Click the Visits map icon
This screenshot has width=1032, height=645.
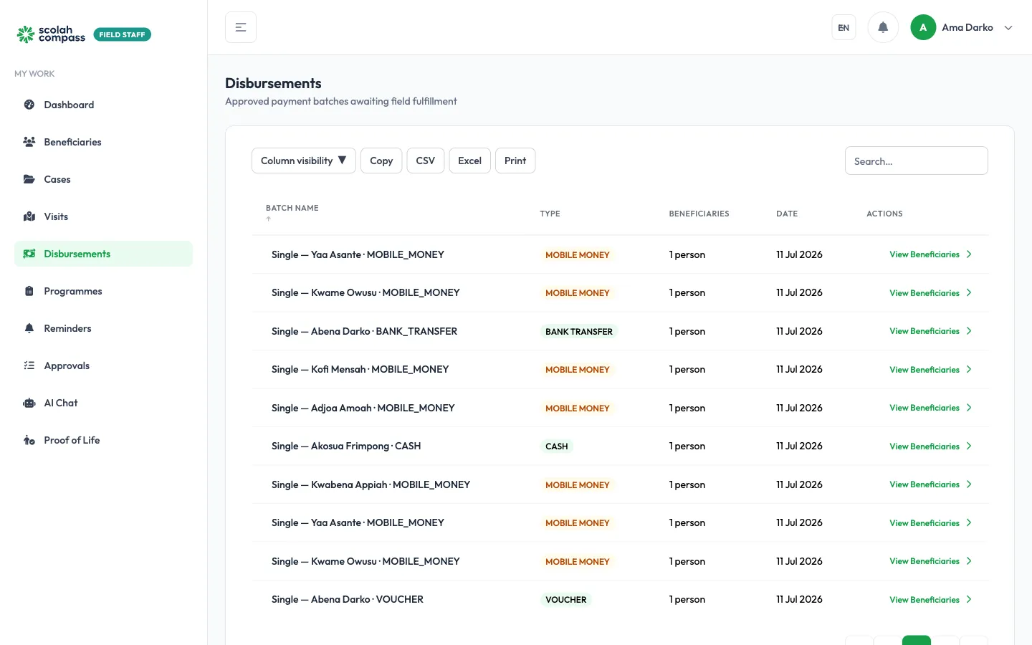[29, 216]
